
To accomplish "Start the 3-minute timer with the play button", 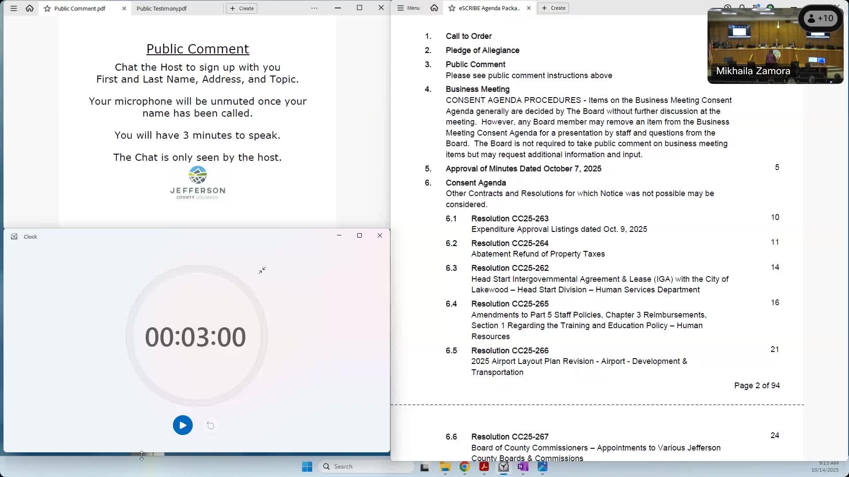I will click(x=183, y=425).
